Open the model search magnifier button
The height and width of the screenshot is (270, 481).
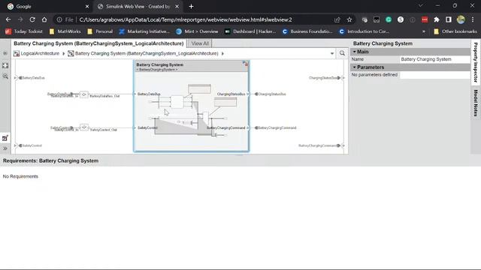point(342,53)
